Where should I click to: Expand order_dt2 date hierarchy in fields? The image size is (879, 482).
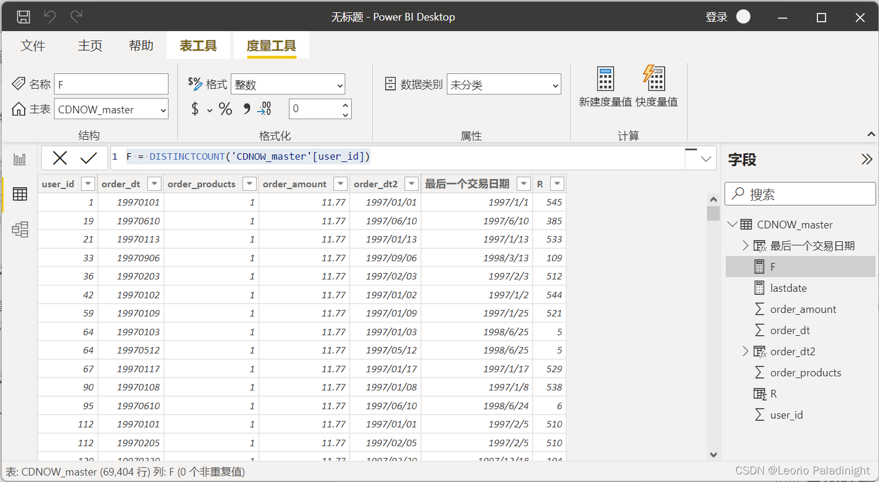coord(745,351)
